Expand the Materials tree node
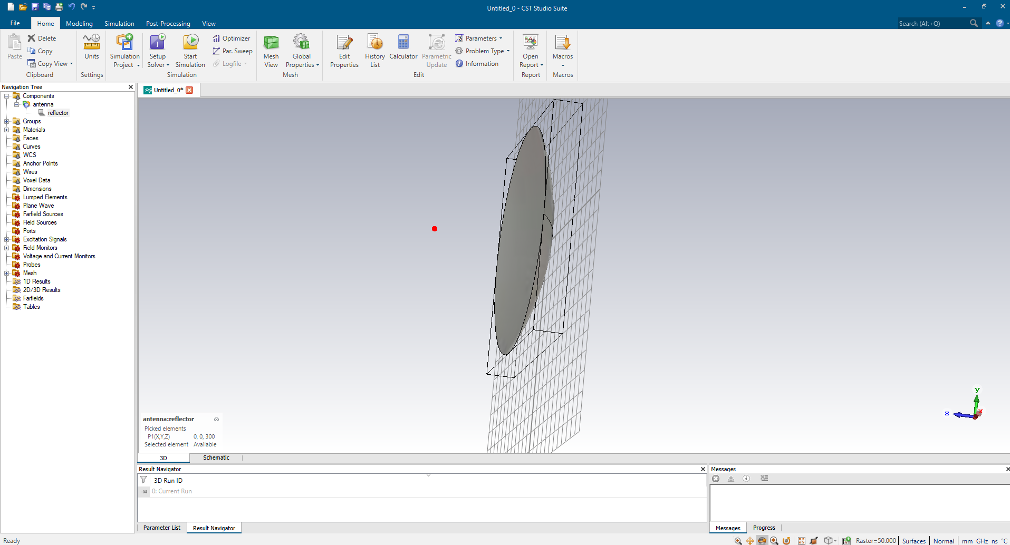The height and width of the screenshot is (545, 1010). 7,130
